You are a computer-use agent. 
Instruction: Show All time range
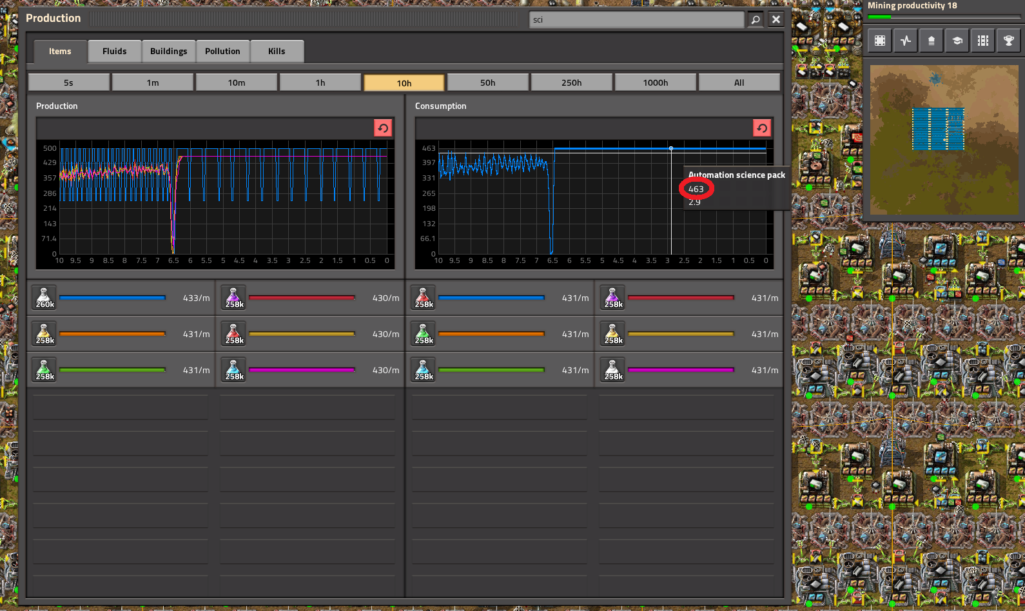click(739, 82)
